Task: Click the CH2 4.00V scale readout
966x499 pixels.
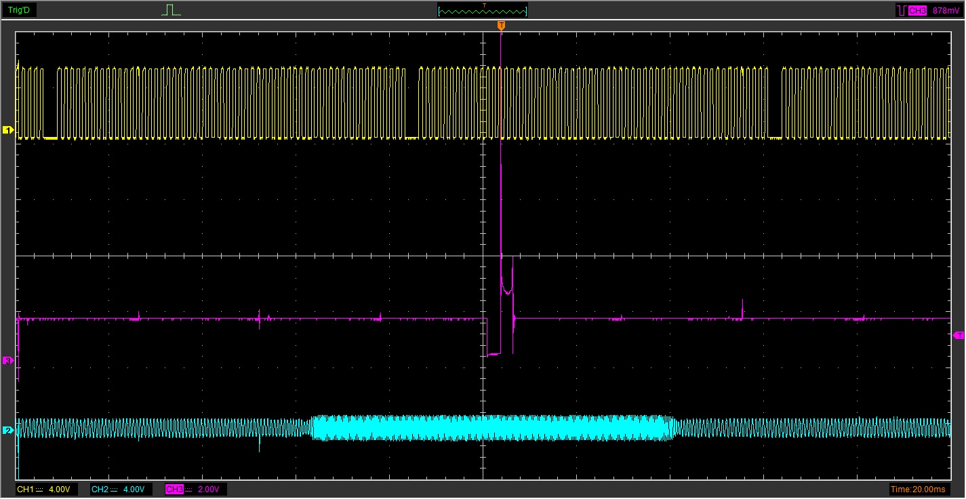Action: point(121,489)
